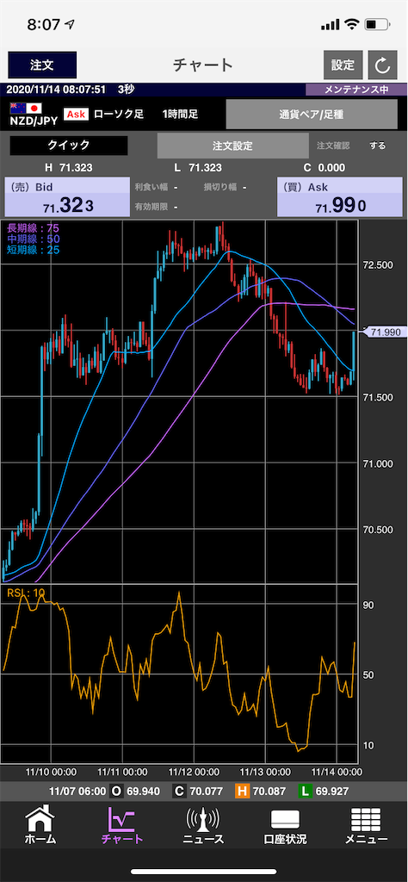Screen dimensions: 408x882
Task: Tap the refresh arrow icon
Action: (x=382, y=65)
